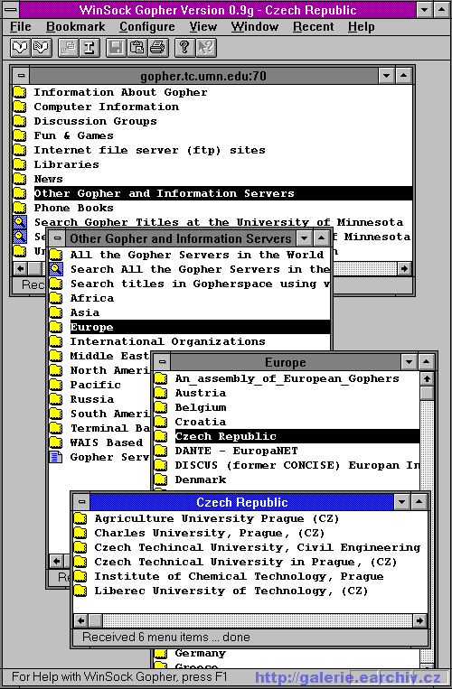Select An_assembly_of_European_Gophers entry

287,378
